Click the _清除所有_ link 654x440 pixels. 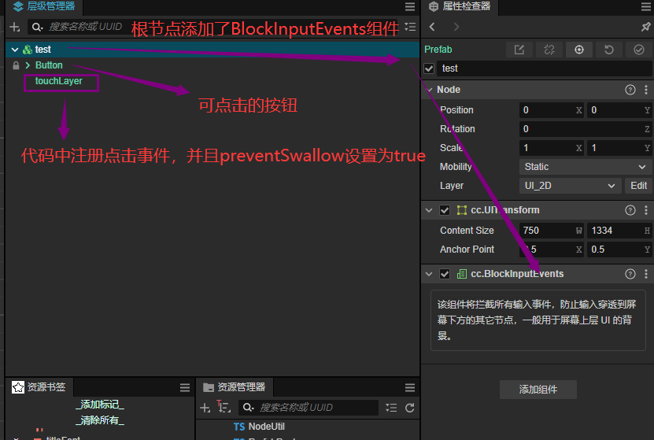[x=100, y=420]
